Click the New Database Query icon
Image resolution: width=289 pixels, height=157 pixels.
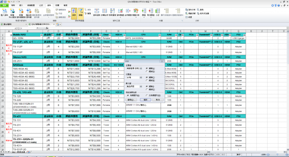21,11
